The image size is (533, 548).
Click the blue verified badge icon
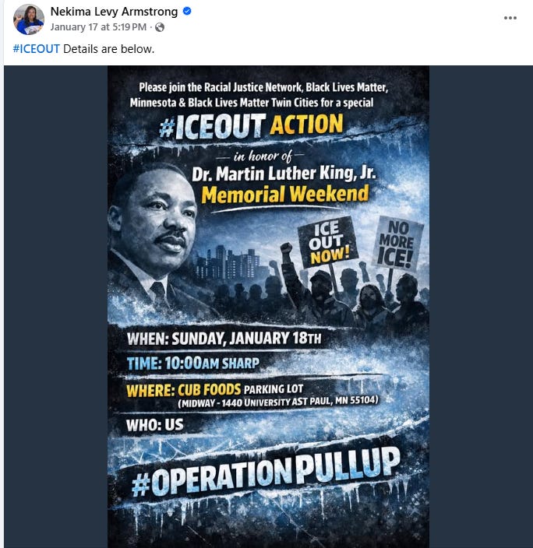pyautogui.click(x=187, y=12)
